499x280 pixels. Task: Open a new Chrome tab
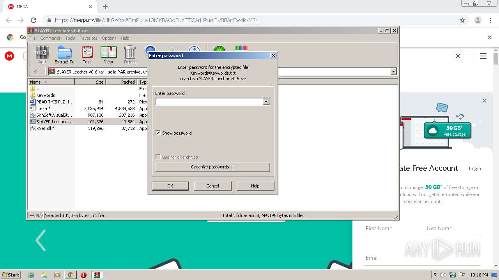(105, 7)
